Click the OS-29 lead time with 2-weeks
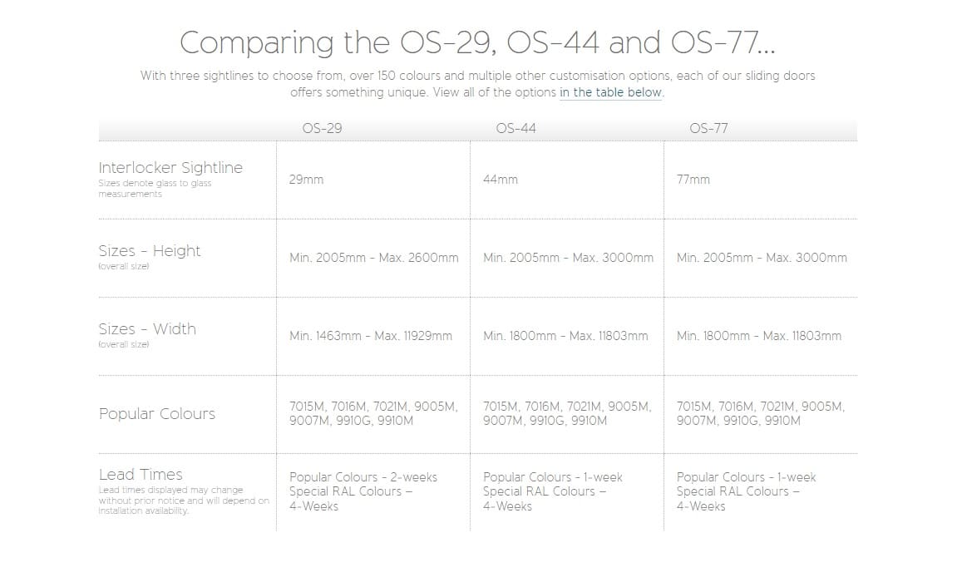The image size is (957, 582). pos(363,477)
